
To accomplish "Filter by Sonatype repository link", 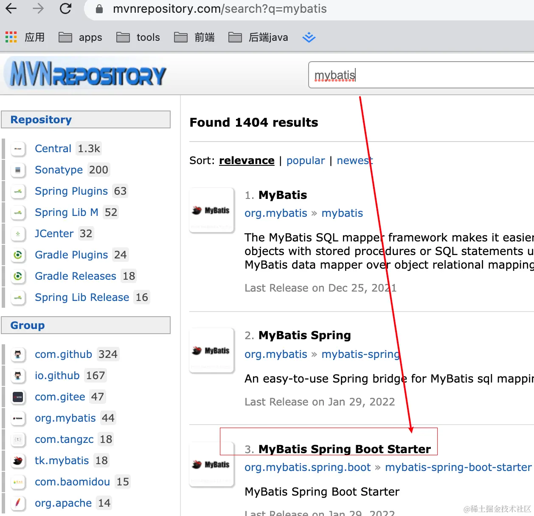I will tap(59, 170).
